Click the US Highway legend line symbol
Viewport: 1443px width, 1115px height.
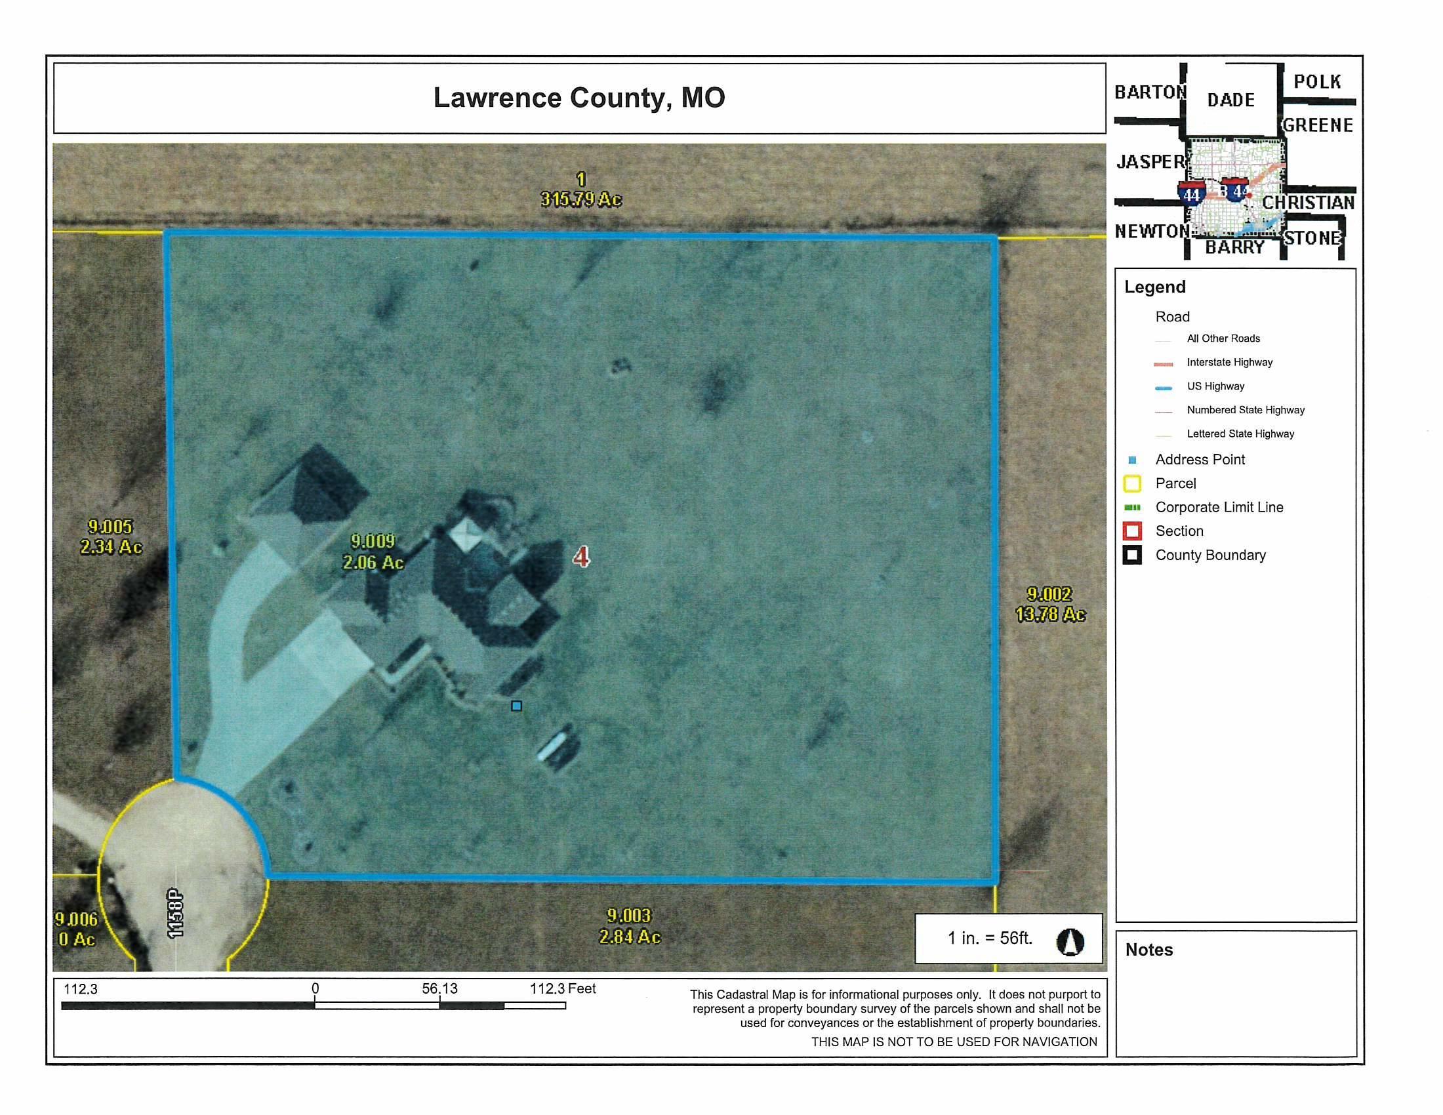1164,388
